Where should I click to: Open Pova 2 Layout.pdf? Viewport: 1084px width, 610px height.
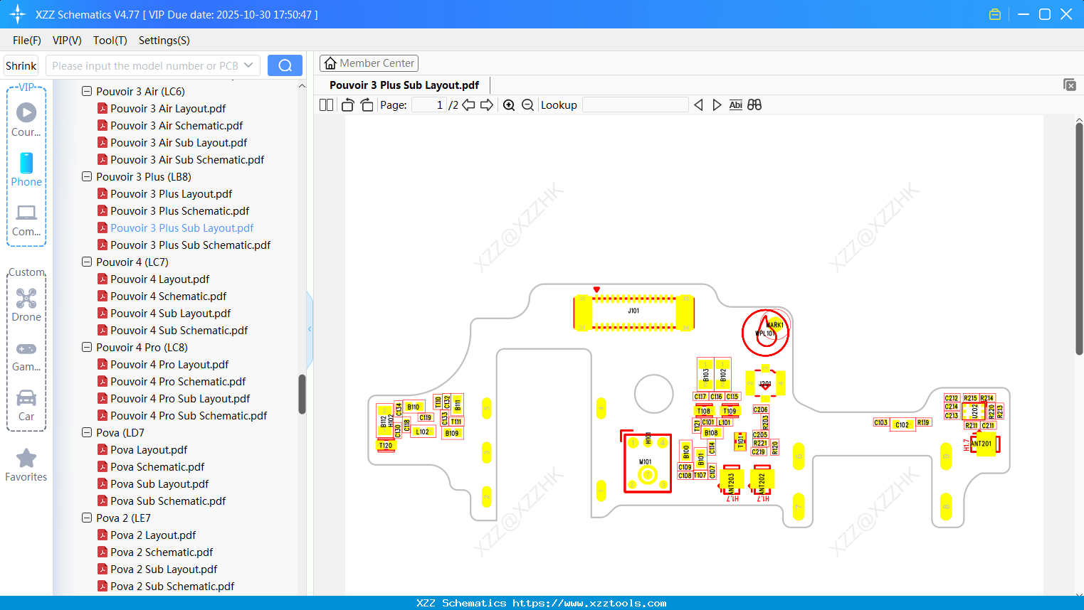click(153, 535)
